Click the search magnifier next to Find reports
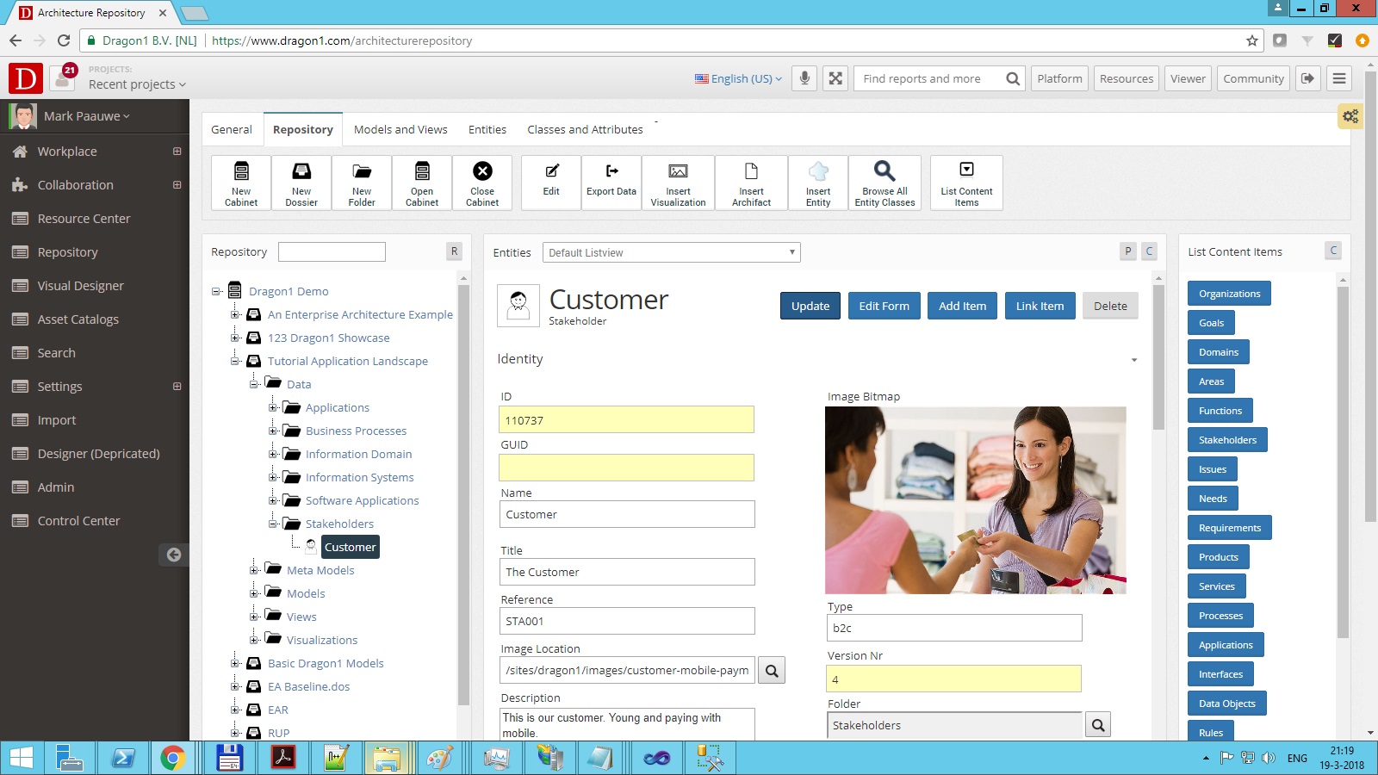 tap(1013, 78)
